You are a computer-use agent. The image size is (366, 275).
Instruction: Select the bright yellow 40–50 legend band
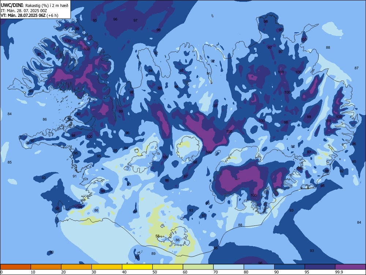[x=137, y=267]
